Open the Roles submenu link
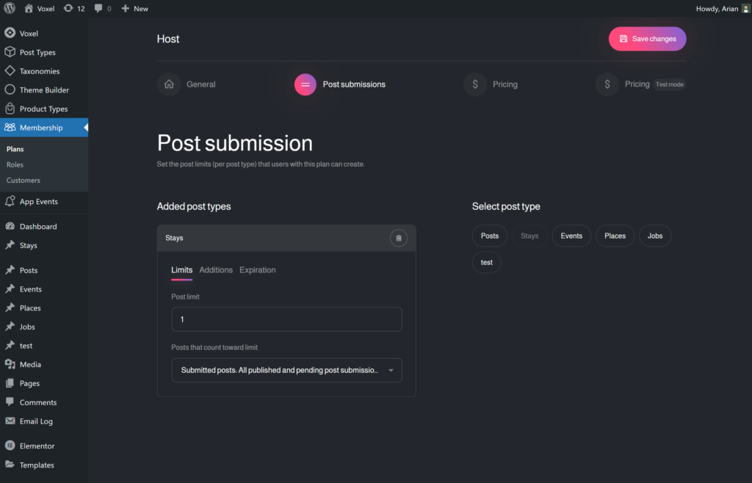This screenshot has width=752, height=483. point(15,165)
